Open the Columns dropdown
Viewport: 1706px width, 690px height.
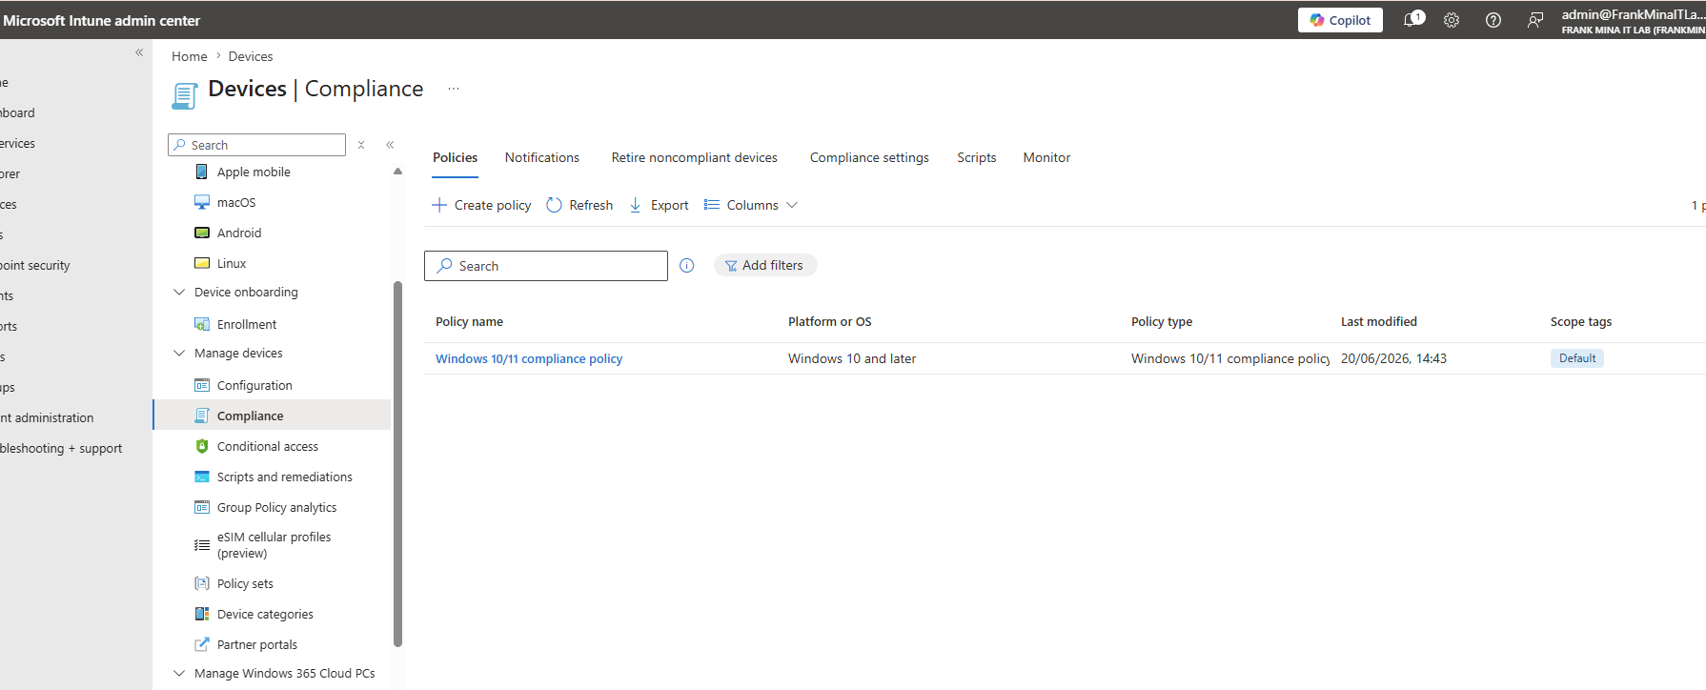(x=751, y=205)
